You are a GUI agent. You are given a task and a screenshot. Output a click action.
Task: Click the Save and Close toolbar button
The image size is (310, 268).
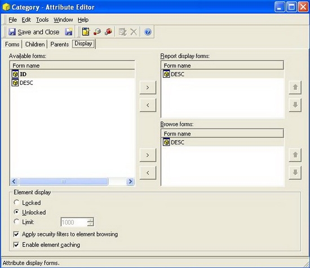tap(34, 32)
